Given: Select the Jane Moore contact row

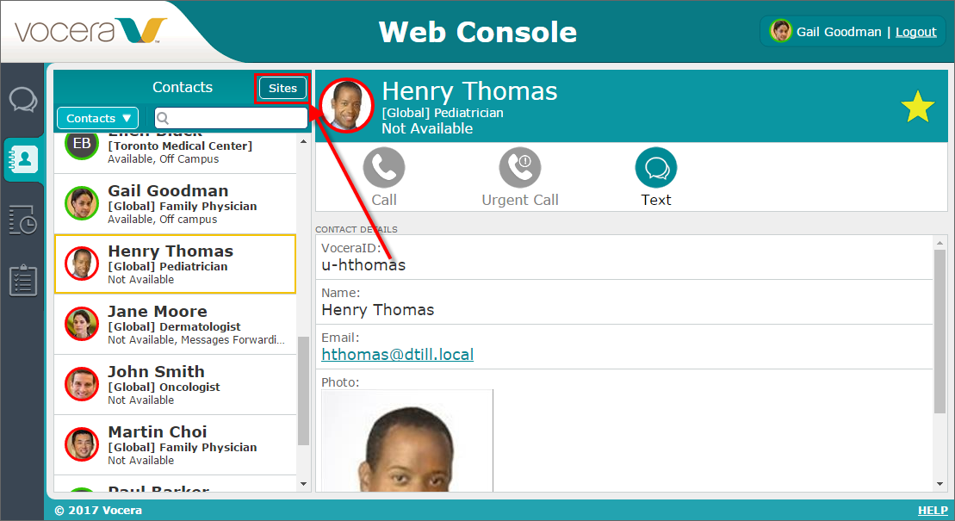Looking at the screenshot, I should [x=176, y=324].
